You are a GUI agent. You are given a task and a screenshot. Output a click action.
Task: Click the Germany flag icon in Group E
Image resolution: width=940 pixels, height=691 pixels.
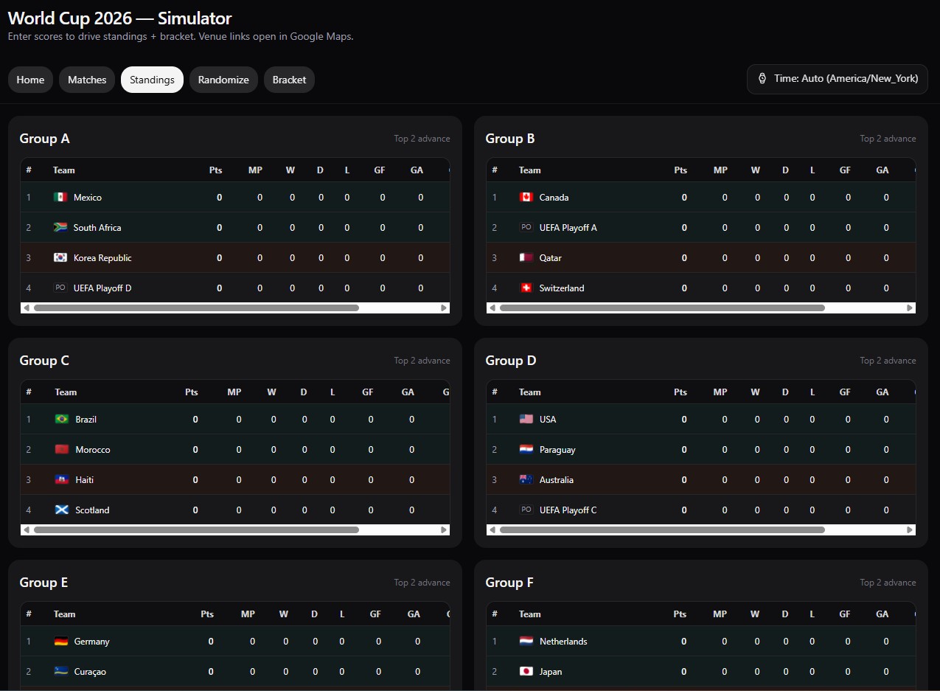point(61,641)
